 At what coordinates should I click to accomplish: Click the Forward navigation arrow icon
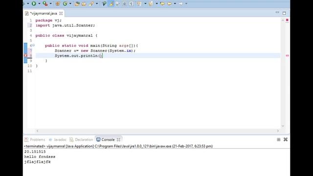(x=180, y=3)
